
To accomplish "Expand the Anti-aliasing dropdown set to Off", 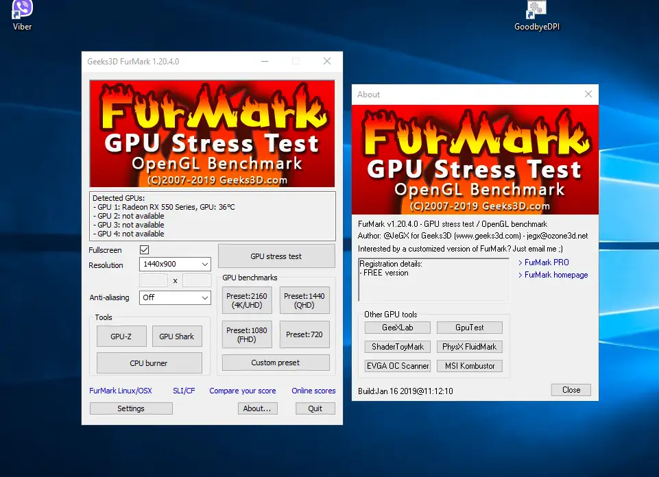I will [175, 297].
